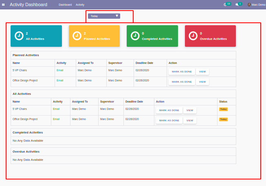The image size is (266, 186).
Task: Click clock icon on Overdue Activities card
Action: [193, 36]
